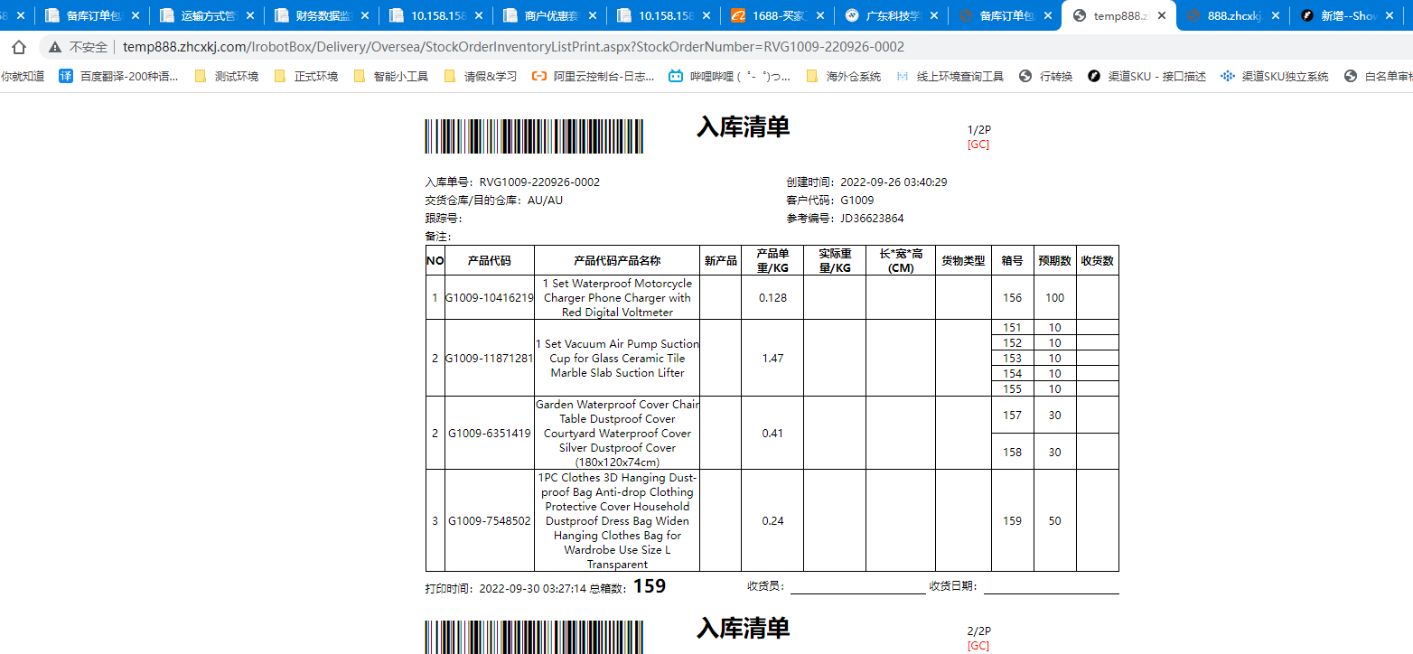This screenshot has width=1413, height=654.
Task: Click product code G1009-11871281
Action: click(x=490, y=359)
